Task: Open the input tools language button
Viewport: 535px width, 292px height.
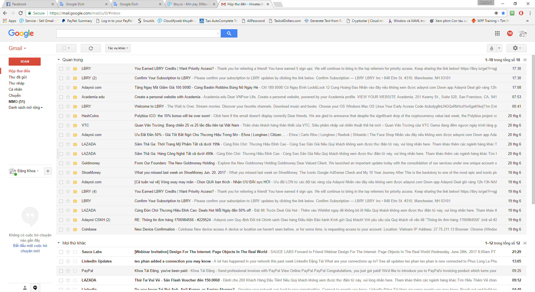Action: [x=492, y=48]
